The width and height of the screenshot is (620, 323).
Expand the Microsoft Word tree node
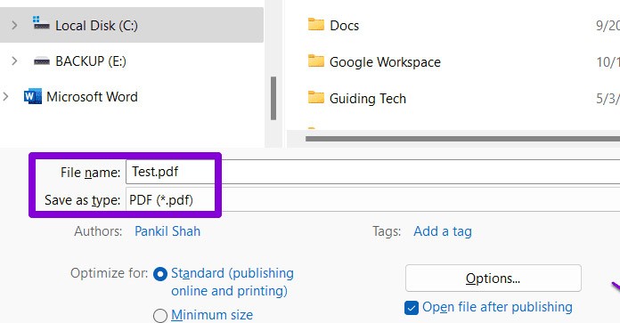tap(5, 96)
